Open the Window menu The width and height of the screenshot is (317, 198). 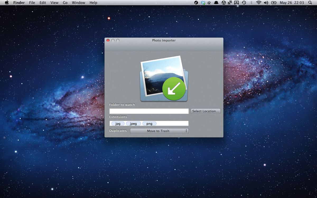coord(78,3)
